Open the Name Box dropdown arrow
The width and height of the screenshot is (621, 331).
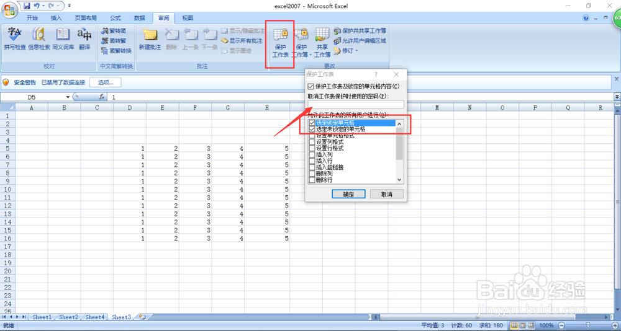[68, 97]
